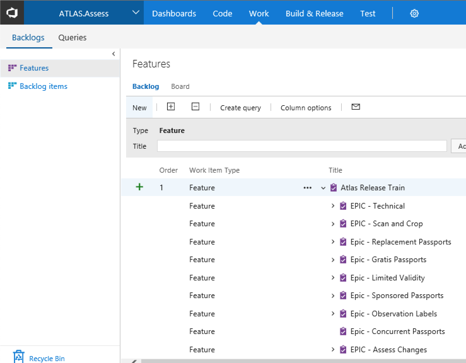Open the settings gear icon
Screen dimensions: 466x363
414,14
